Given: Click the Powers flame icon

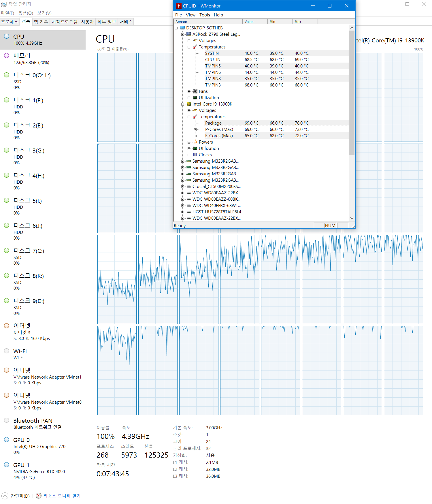Looking at the screenshot, I should [195, 142].
